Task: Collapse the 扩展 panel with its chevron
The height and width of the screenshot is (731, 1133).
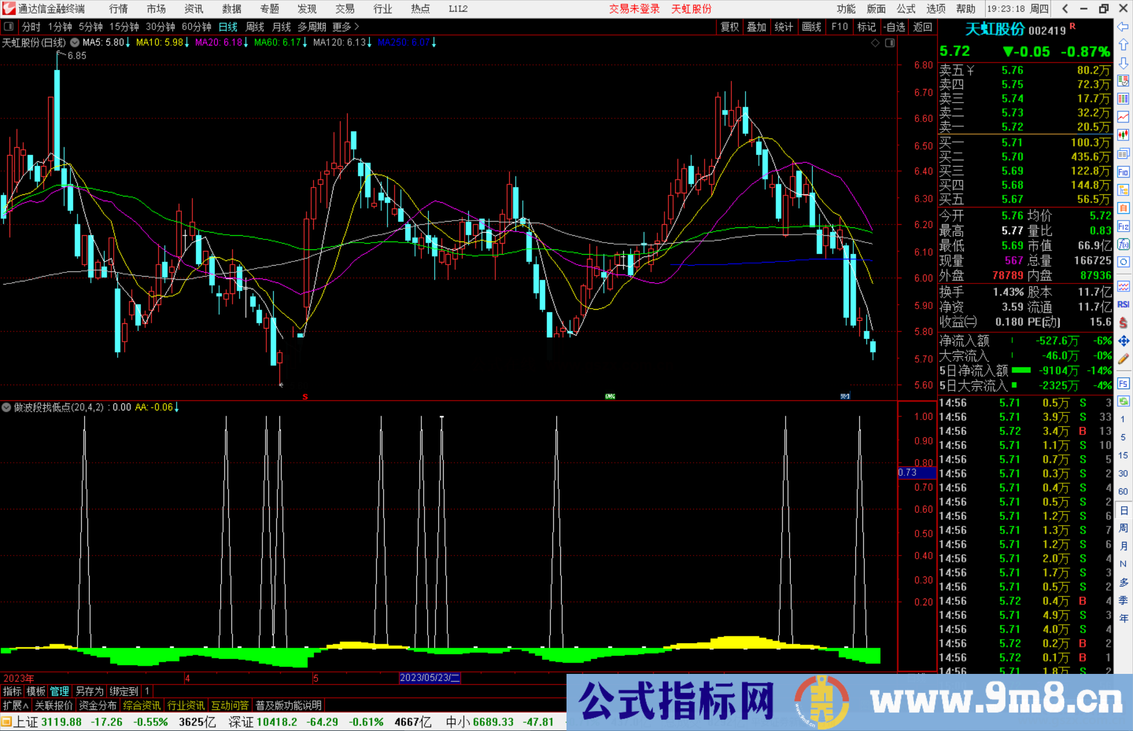Action: click(25, 705)
